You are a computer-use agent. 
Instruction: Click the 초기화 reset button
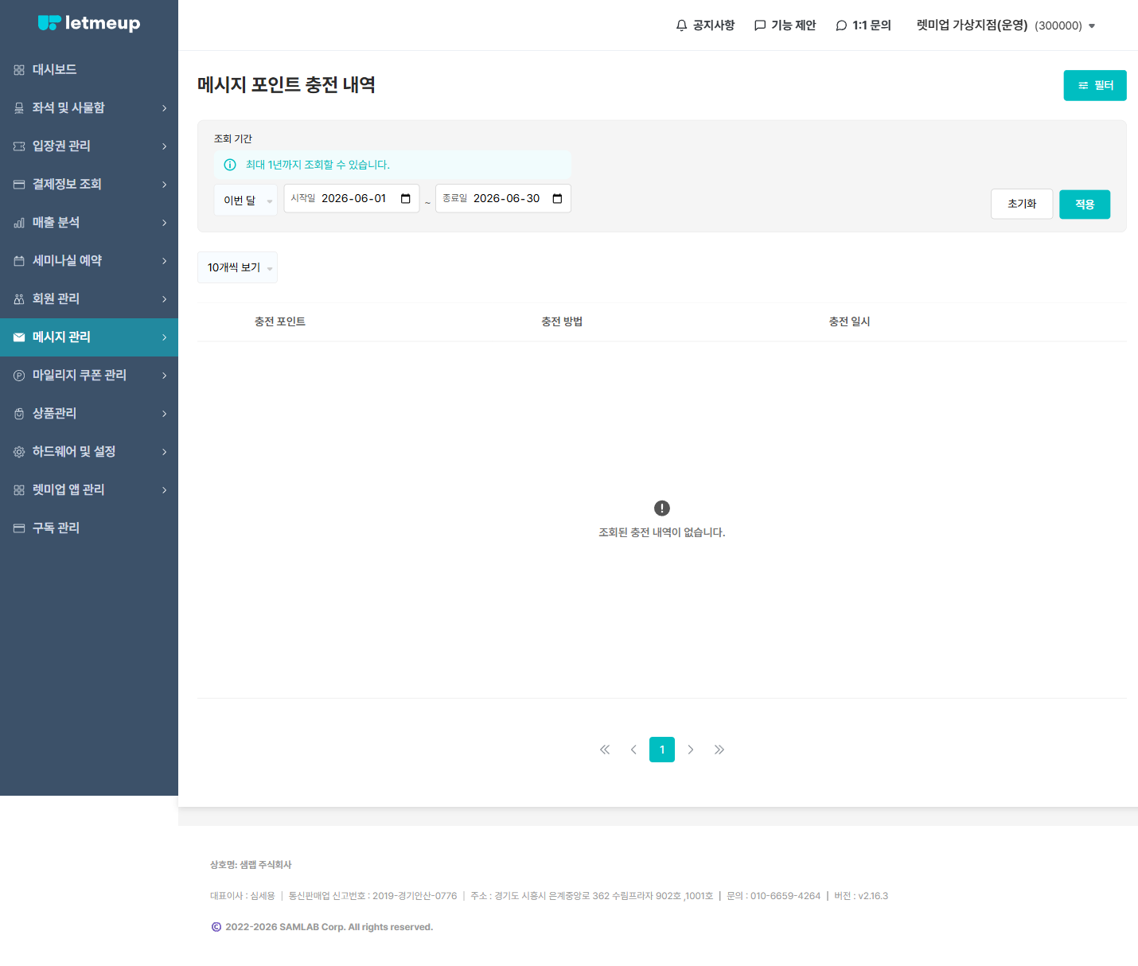pyautogui.click(x=1022, y=204)
